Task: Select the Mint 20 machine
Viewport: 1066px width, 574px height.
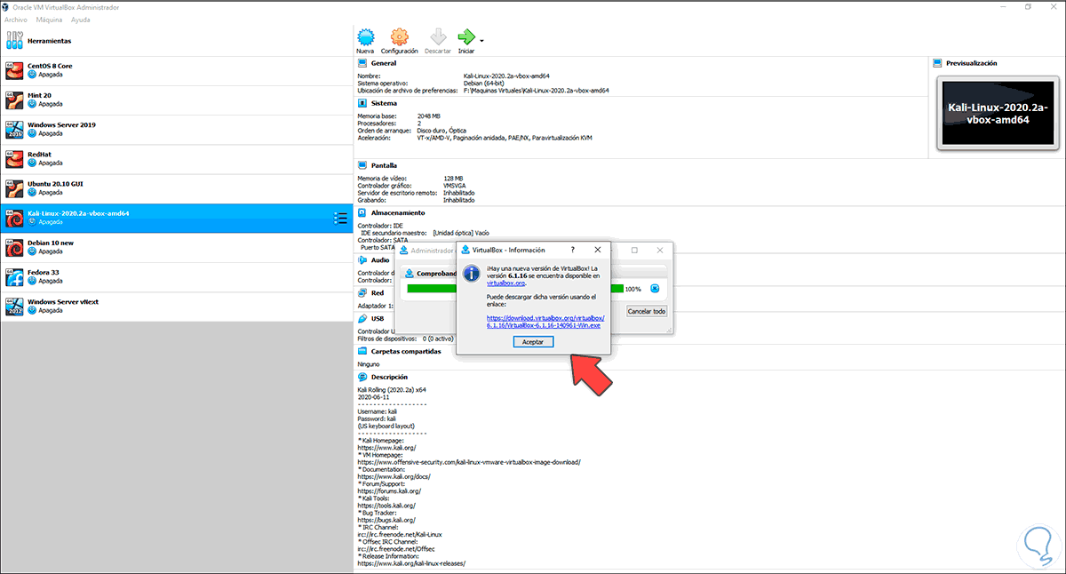Action: click(x=177, y=100)
